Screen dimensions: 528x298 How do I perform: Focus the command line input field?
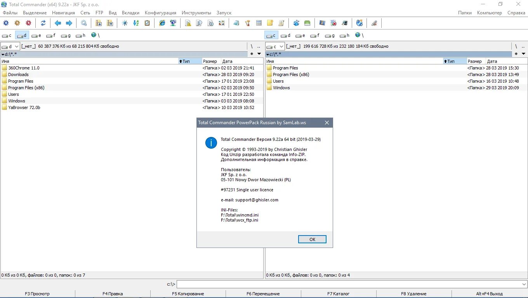pos(349,284)
